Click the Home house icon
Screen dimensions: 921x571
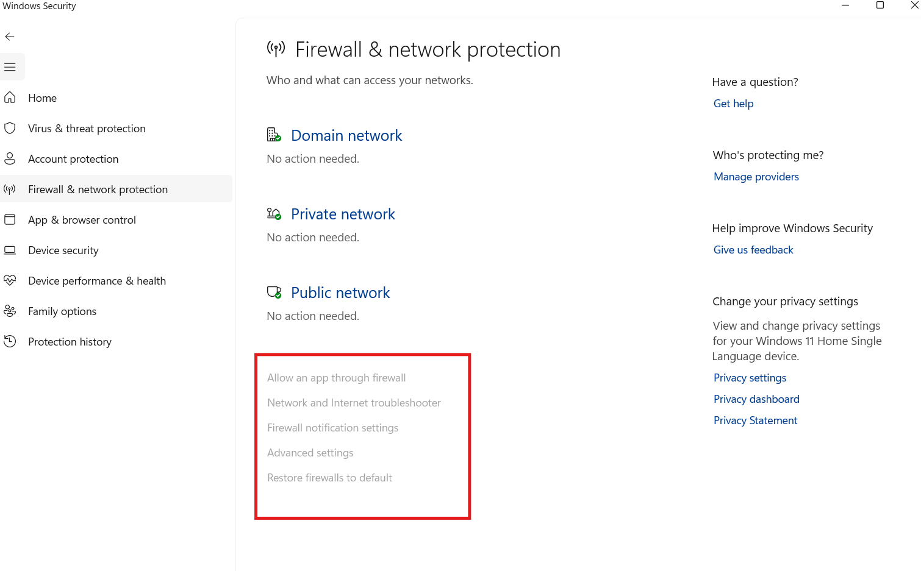[x=10, y=98]
